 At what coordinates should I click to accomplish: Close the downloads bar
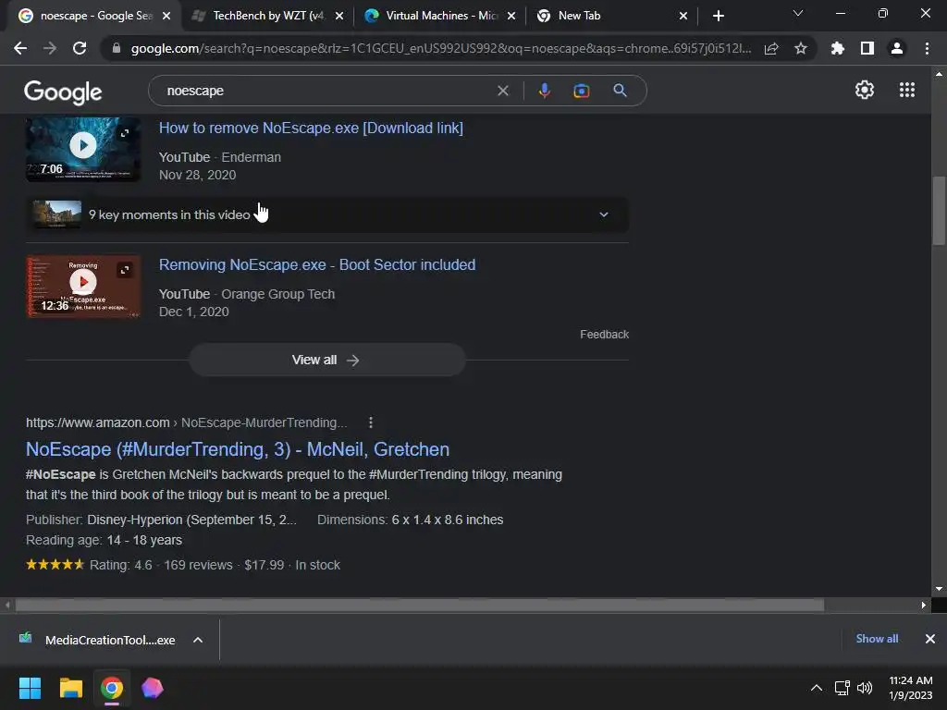coord(929,639)
